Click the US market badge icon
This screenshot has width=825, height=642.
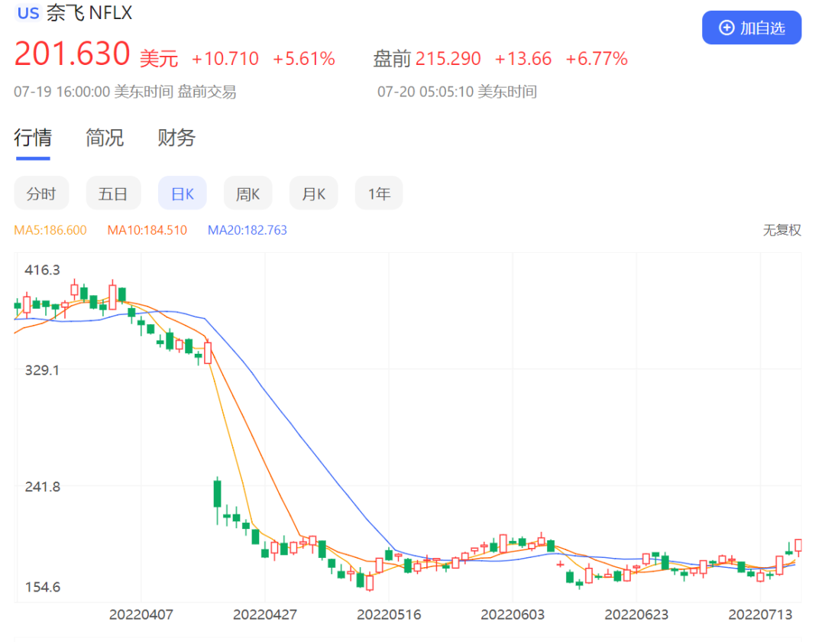tap(28, 14)
